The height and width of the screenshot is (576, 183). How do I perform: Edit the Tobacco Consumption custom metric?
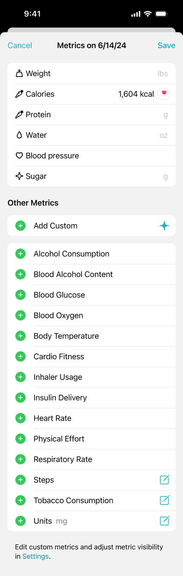point(164,500)
